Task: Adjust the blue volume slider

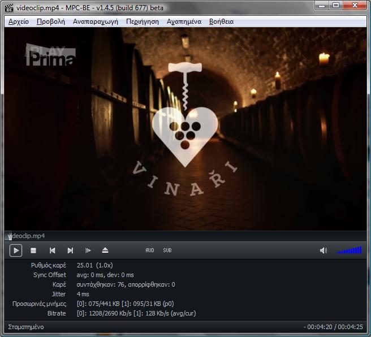Action: [349, 250]
